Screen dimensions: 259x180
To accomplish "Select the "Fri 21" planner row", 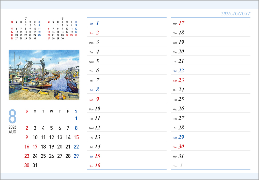I will pos(211,60).
